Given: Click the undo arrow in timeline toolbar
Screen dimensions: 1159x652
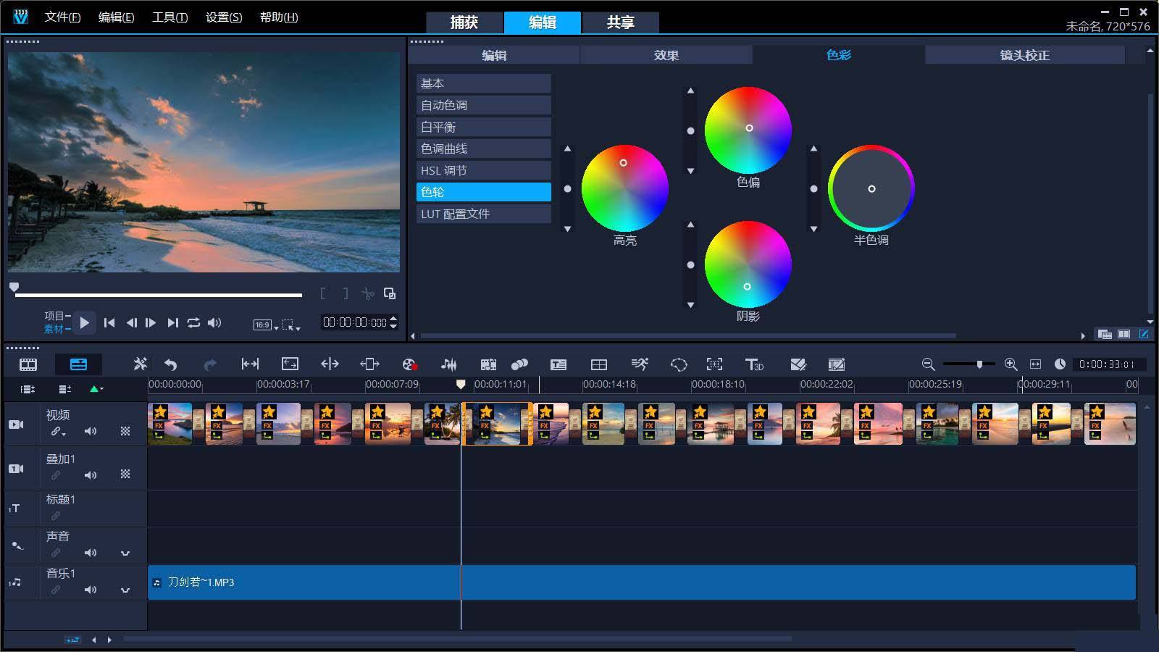Looking at the screenshot, I should (171, 364).
